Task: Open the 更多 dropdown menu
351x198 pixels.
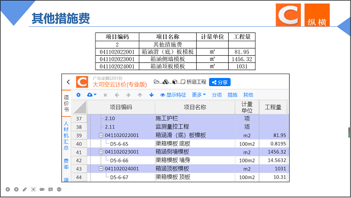Action: [x=199, y=95]
